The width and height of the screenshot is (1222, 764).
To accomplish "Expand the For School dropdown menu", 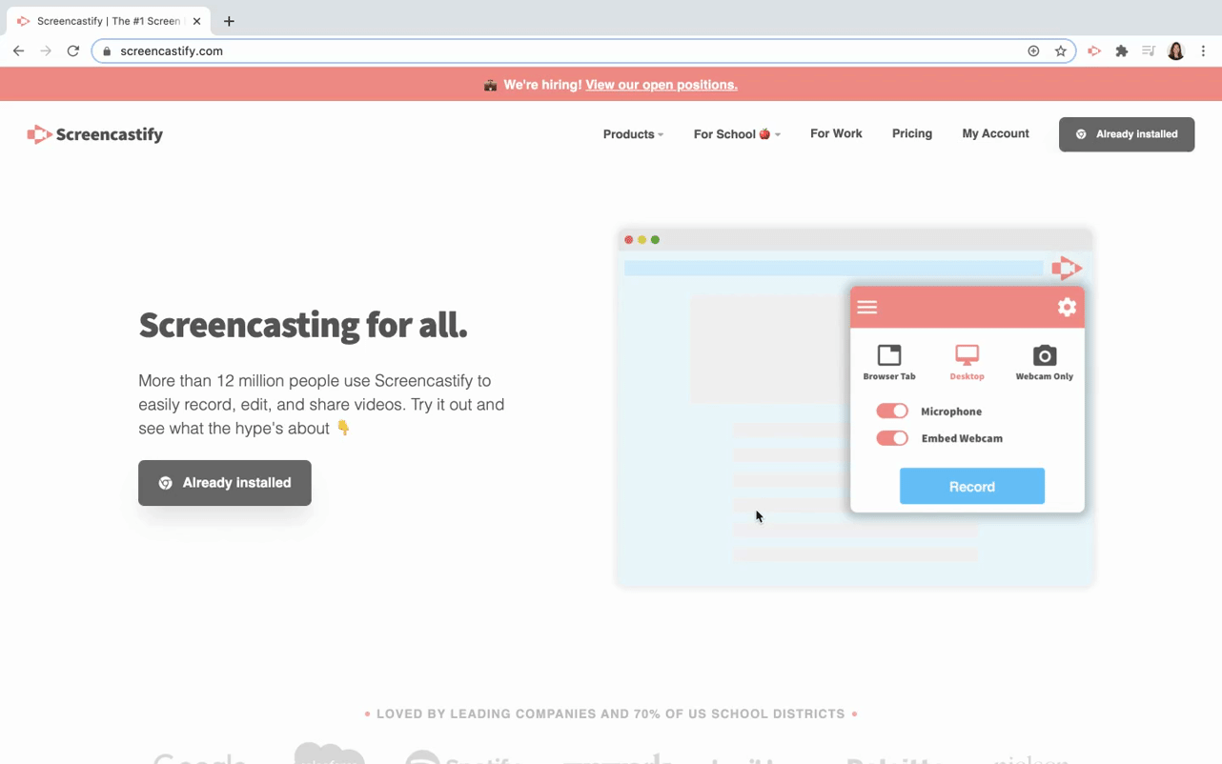I will (x=737, y=134).
